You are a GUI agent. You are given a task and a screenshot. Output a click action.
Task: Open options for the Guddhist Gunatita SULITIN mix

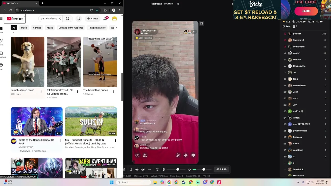[x=115, y=141]
